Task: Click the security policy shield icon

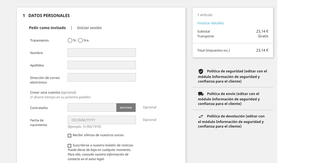Action: click(201, 71)
